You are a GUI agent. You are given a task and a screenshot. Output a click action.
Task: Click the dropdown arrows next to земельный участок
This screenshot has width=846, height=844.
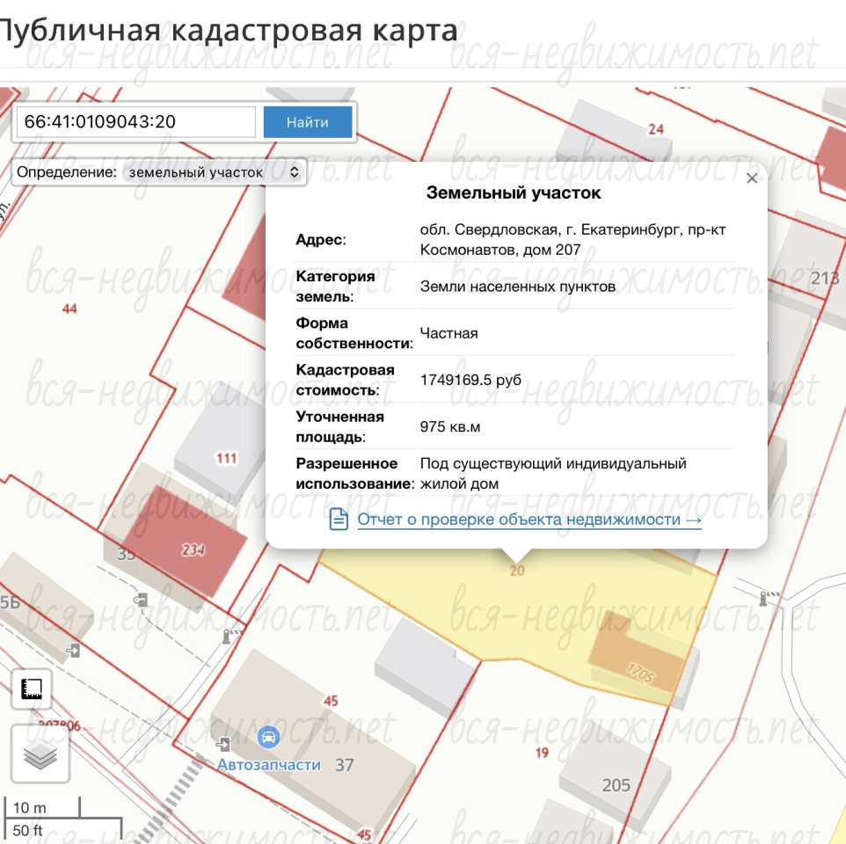pos(295,172)
